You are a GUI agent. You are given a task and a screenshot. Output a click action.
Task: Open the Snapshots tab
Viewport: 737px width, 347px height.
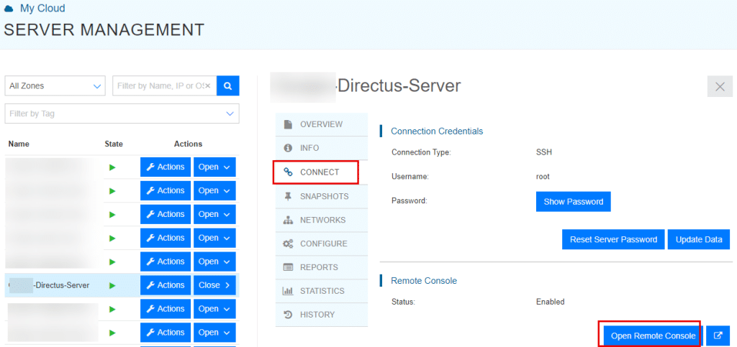pos(322,196)
